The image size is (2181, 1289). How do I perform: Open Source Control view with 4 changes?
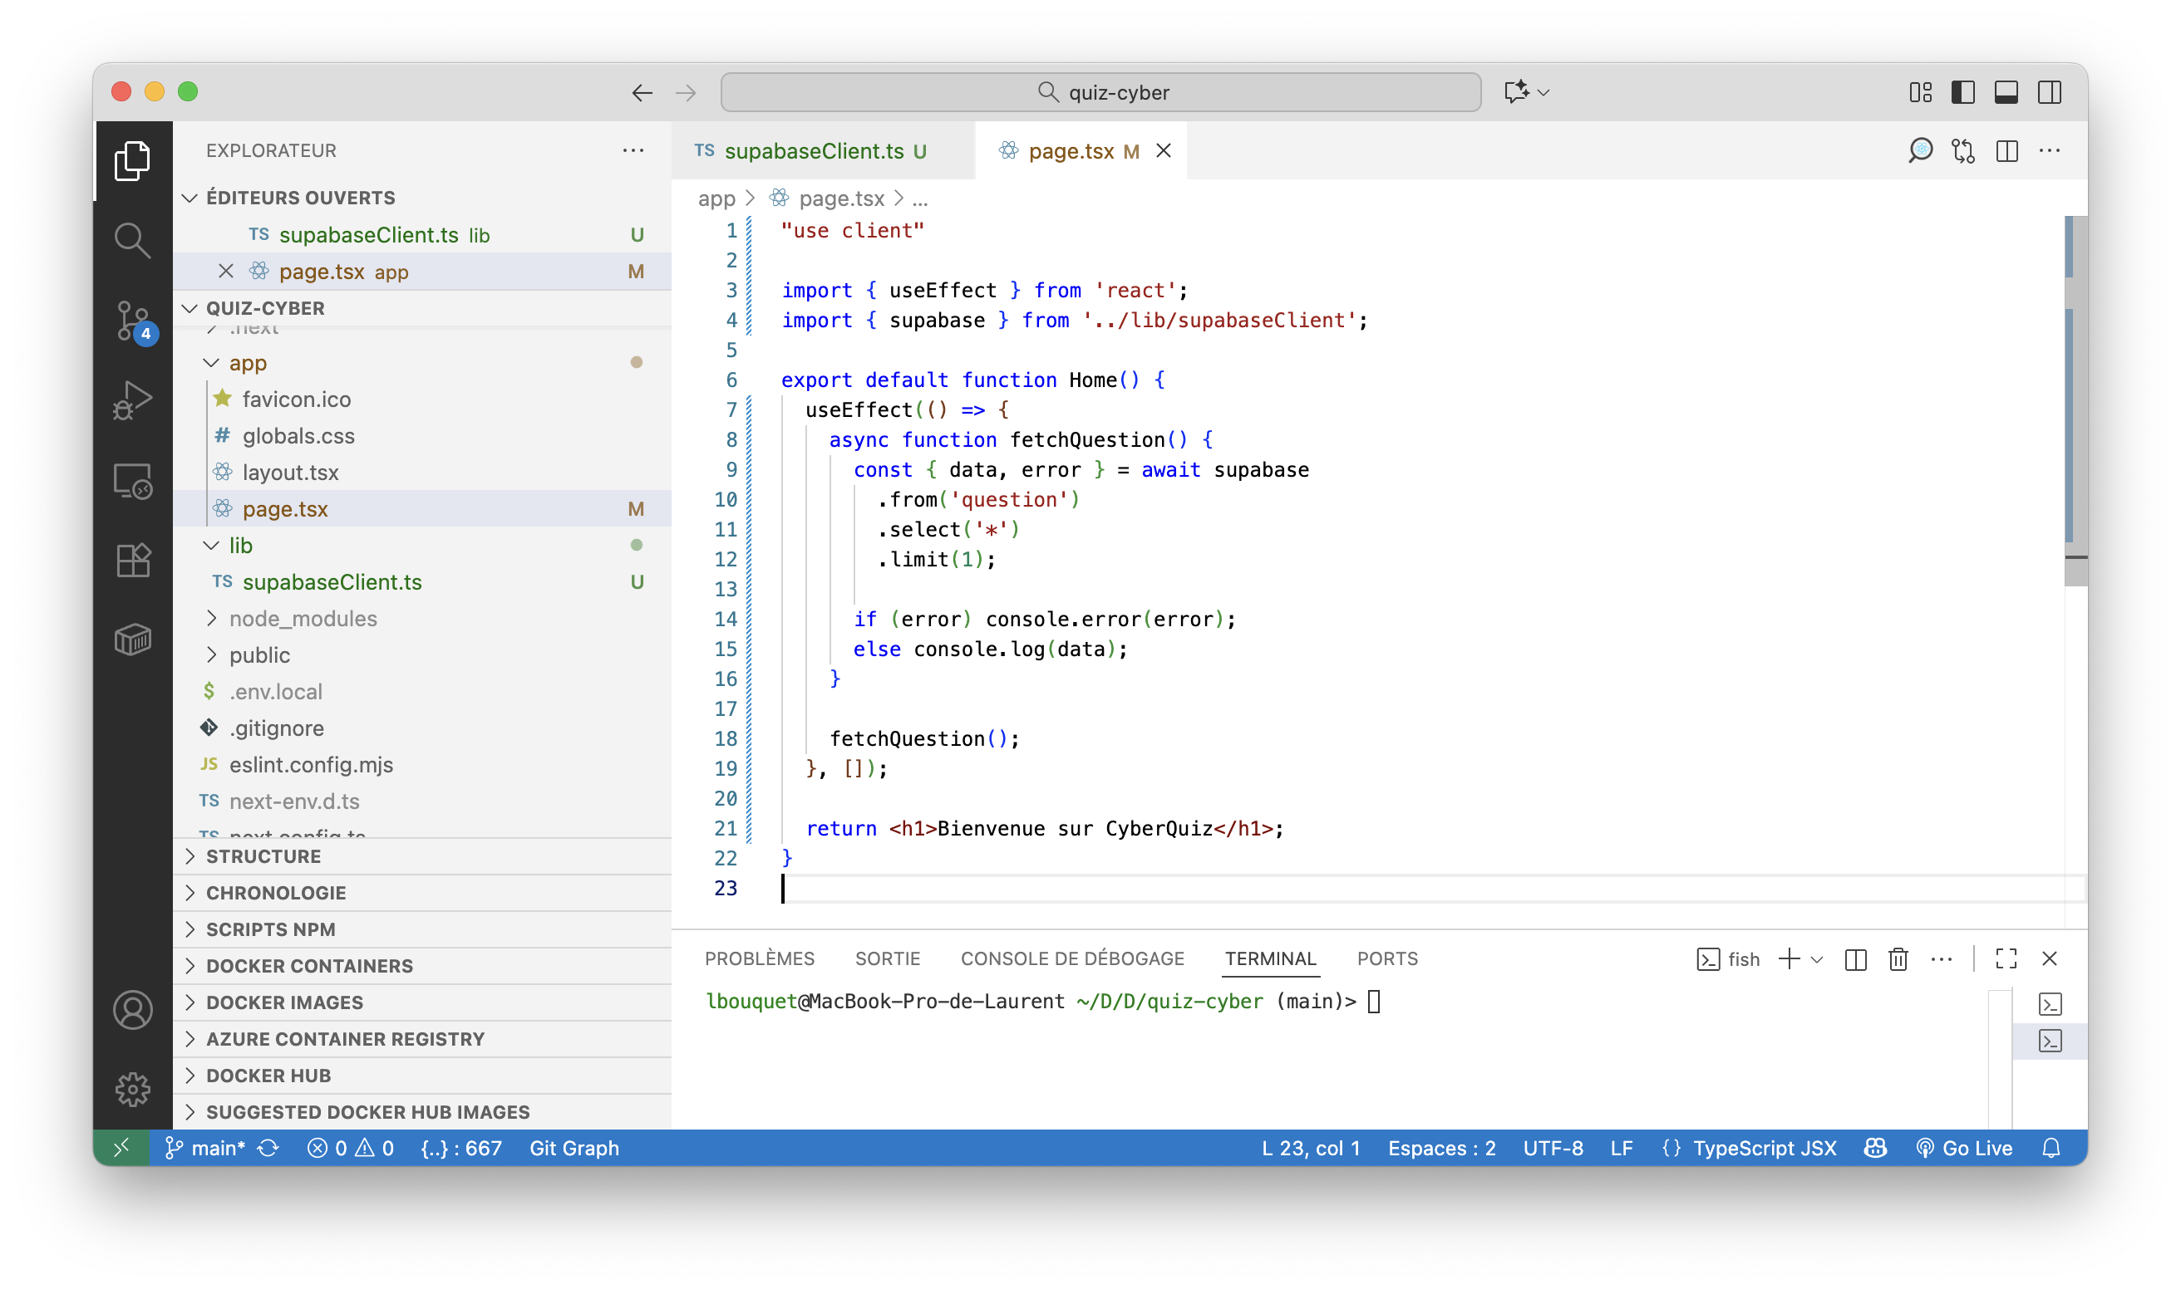[x=132, y=321]
